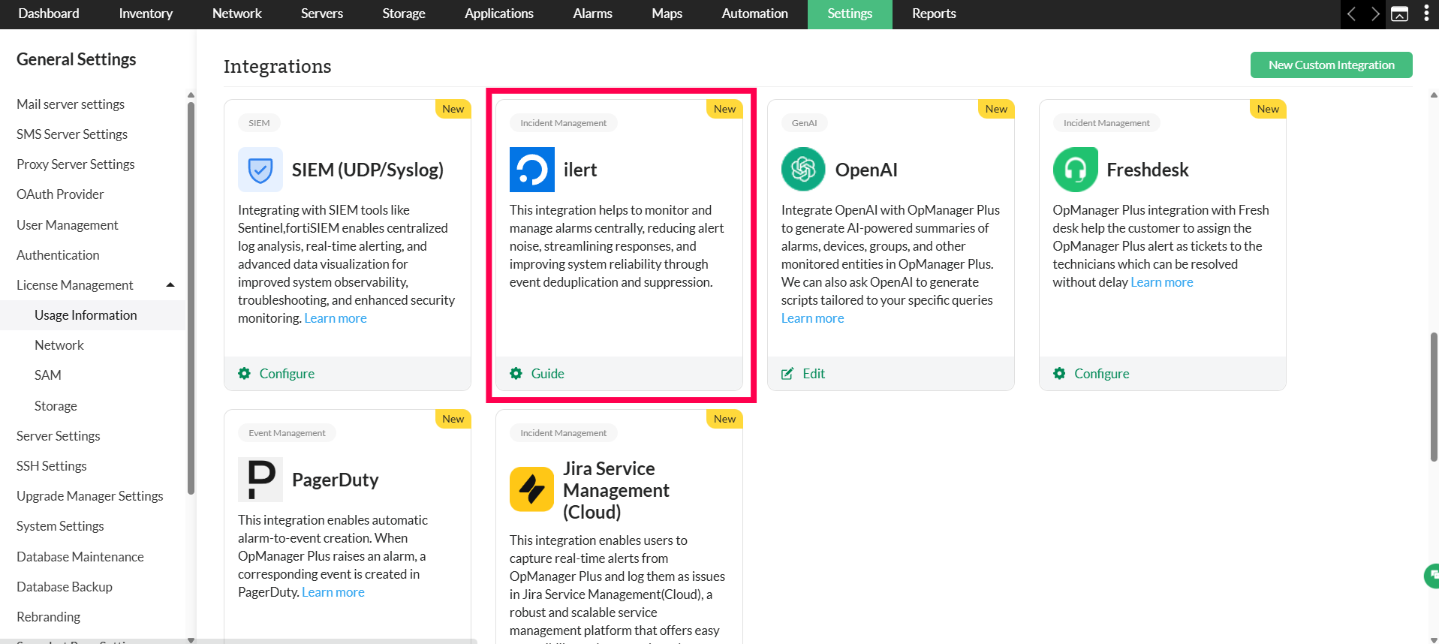Open Learn more link in PagerDuty card

(333, 592)
